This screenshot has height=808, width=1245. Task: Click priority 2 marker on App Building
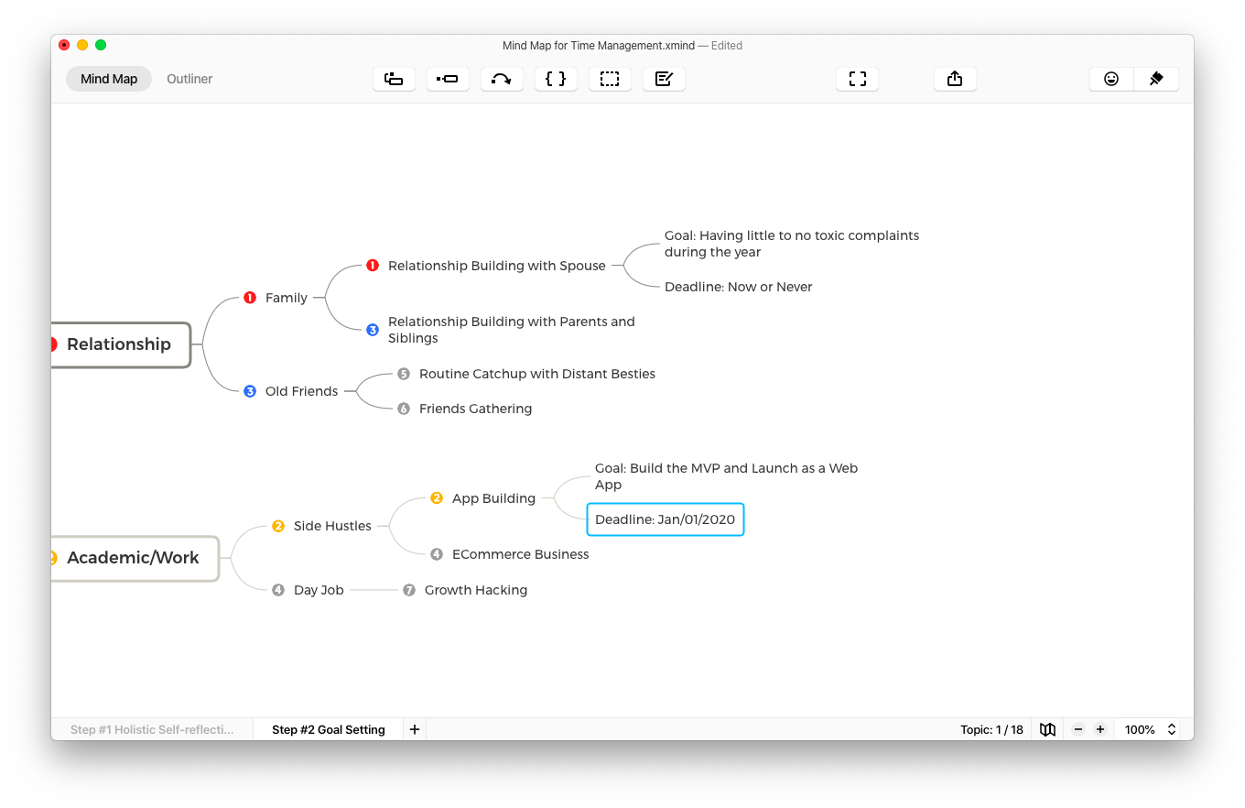coord(437,498)
